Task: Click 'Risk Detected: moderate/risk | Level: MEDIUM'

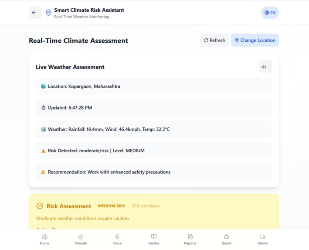Action: (x=154, y=151)
